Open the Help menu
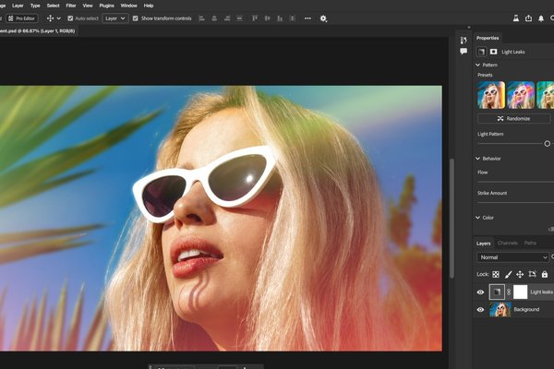 (149, 6)
